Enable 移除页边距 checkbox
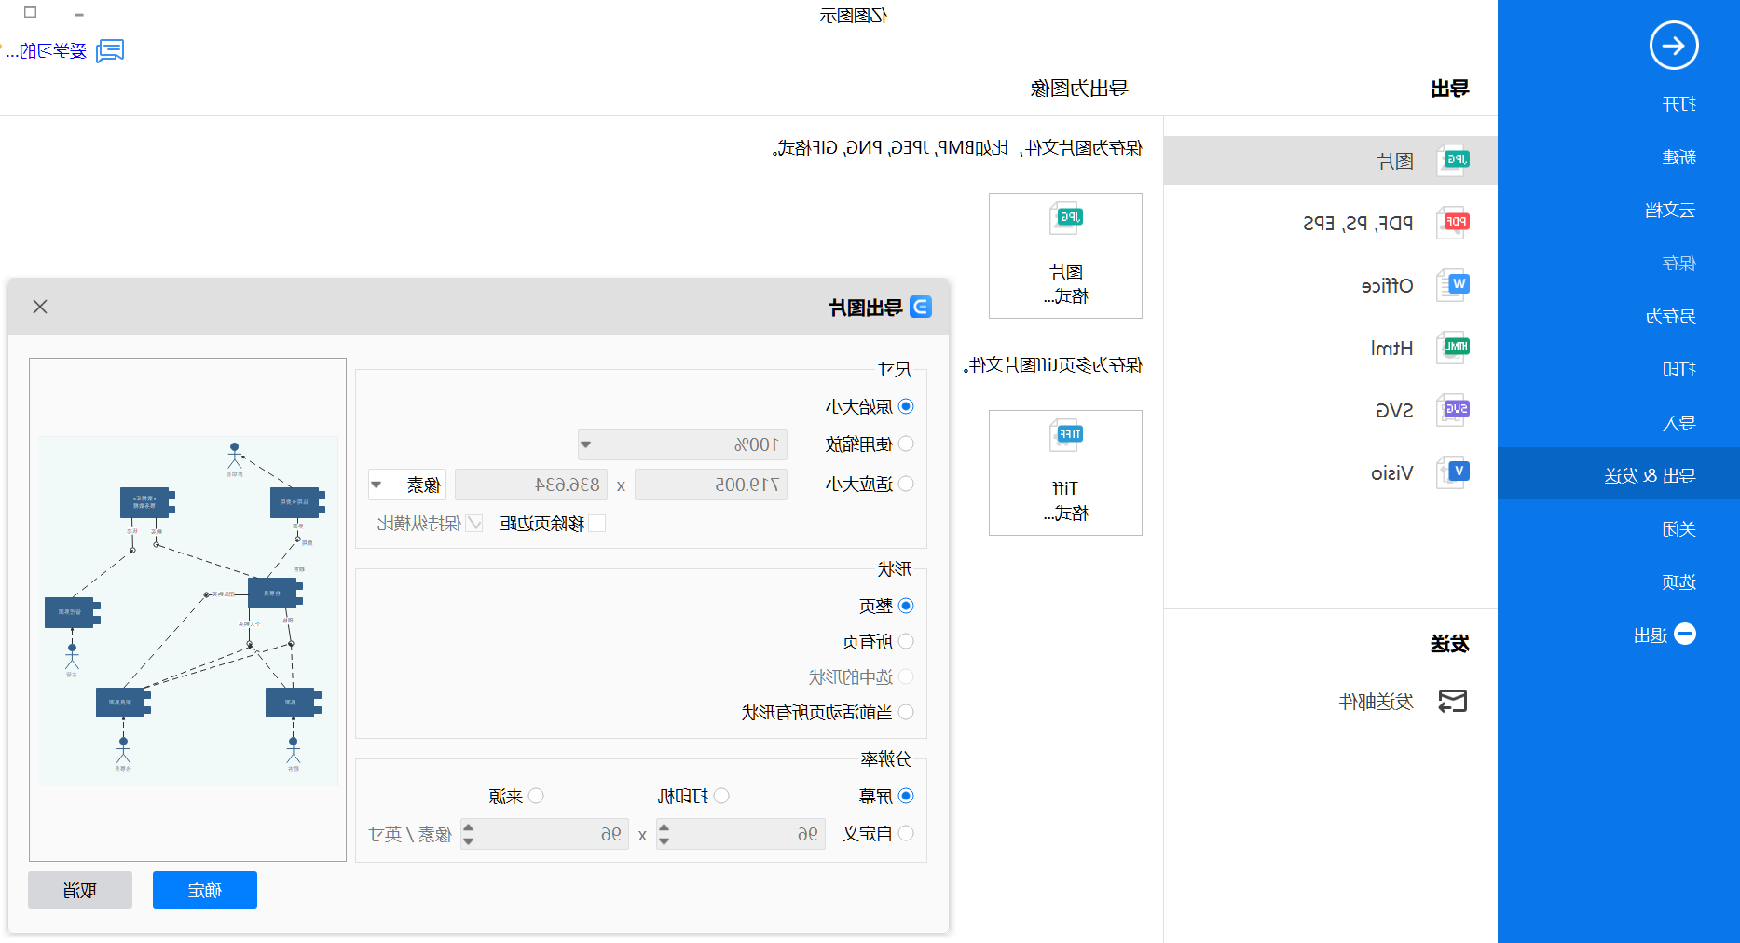The width and height of the screenshot is (1740, 943). (x=597, y=523)
